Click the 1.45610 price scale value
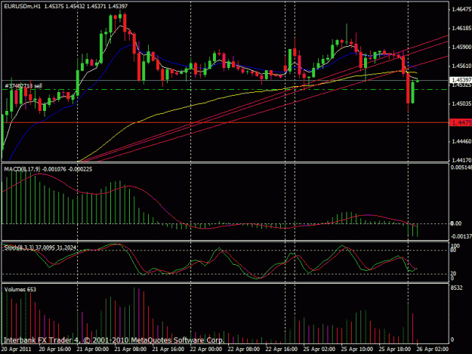 461,66
